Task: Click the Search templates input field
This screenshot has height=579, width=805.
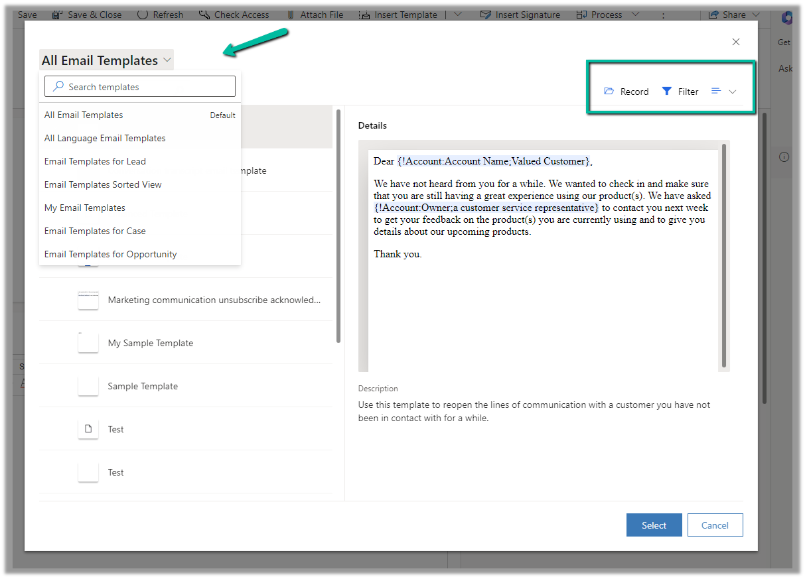Action: (x=140, y=87)
